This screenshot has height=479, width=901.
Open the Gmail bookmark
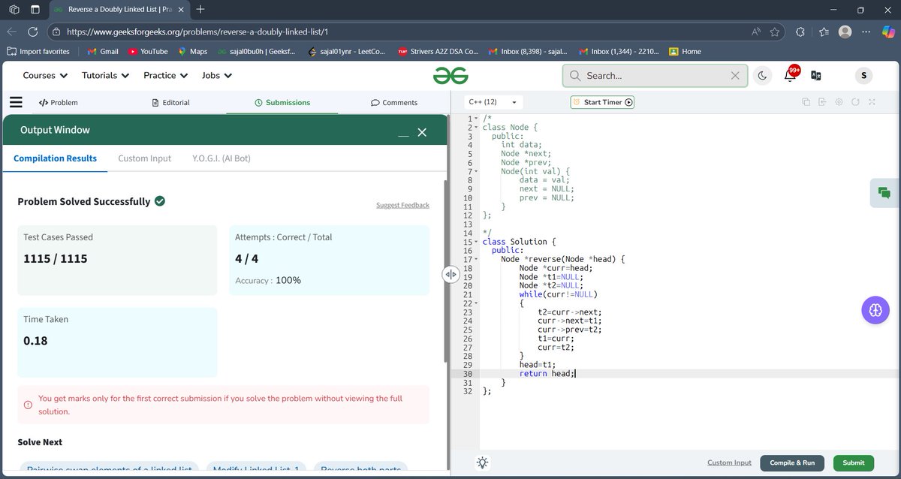(x=102, y=52)
